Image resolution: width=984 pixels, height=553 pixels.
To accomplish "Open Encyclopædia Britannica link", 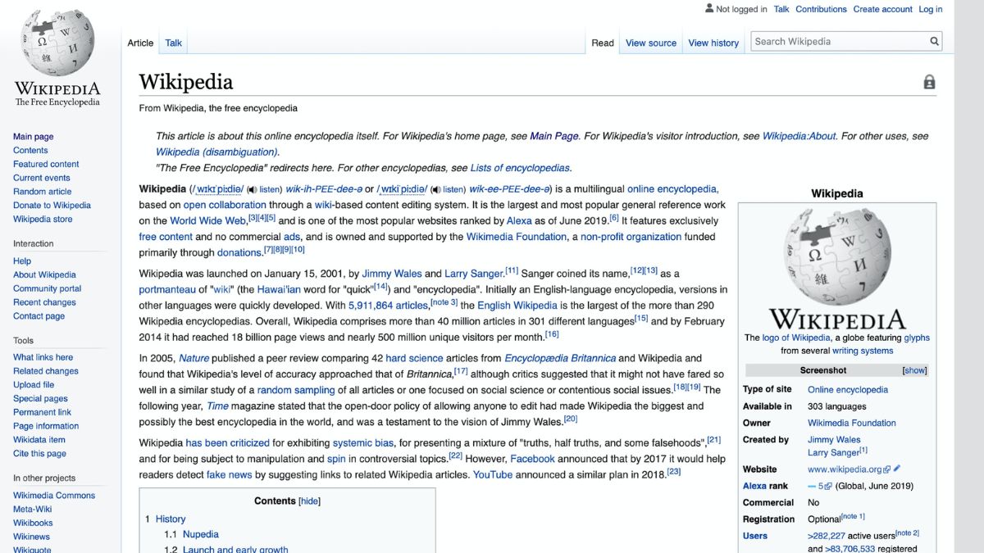I will pyautogui.click(x=560, y=358).
